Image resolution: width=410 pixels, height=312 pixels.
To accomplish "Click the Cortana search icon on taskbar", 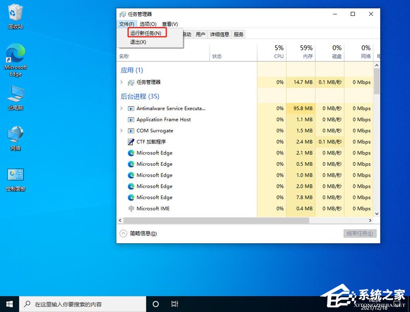I will click(155, 304).
